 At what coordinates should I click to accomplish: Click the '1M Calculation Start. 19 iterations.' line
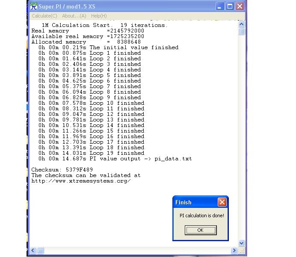(104, 25)
